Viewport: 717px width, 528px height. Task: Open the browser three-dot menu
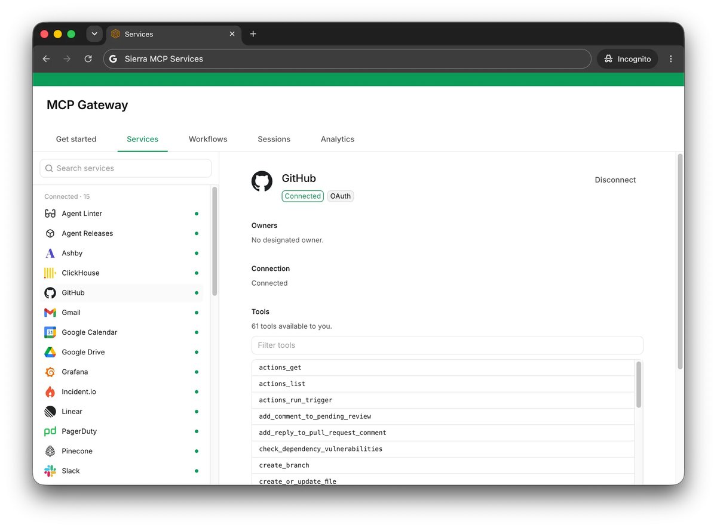pyautogui.click(x=671, y=59)
